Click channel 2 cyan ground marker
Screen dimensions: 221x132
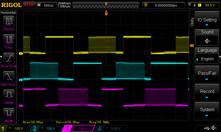[21, 80]
